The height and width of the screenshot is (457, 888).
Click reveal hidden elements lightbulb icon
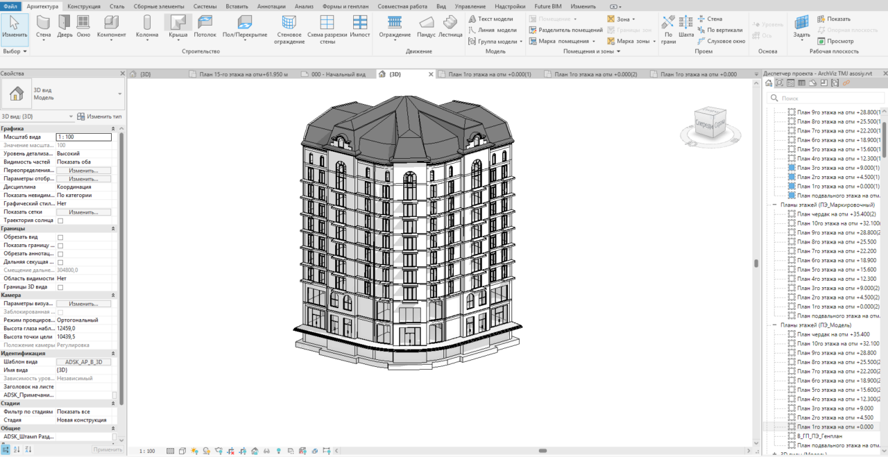click(x=278, y=451)
